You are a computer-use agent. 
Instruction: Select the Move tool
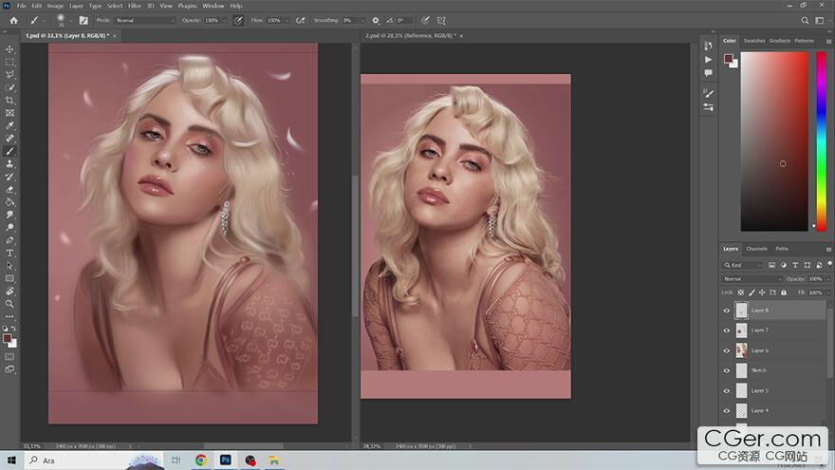9,49
